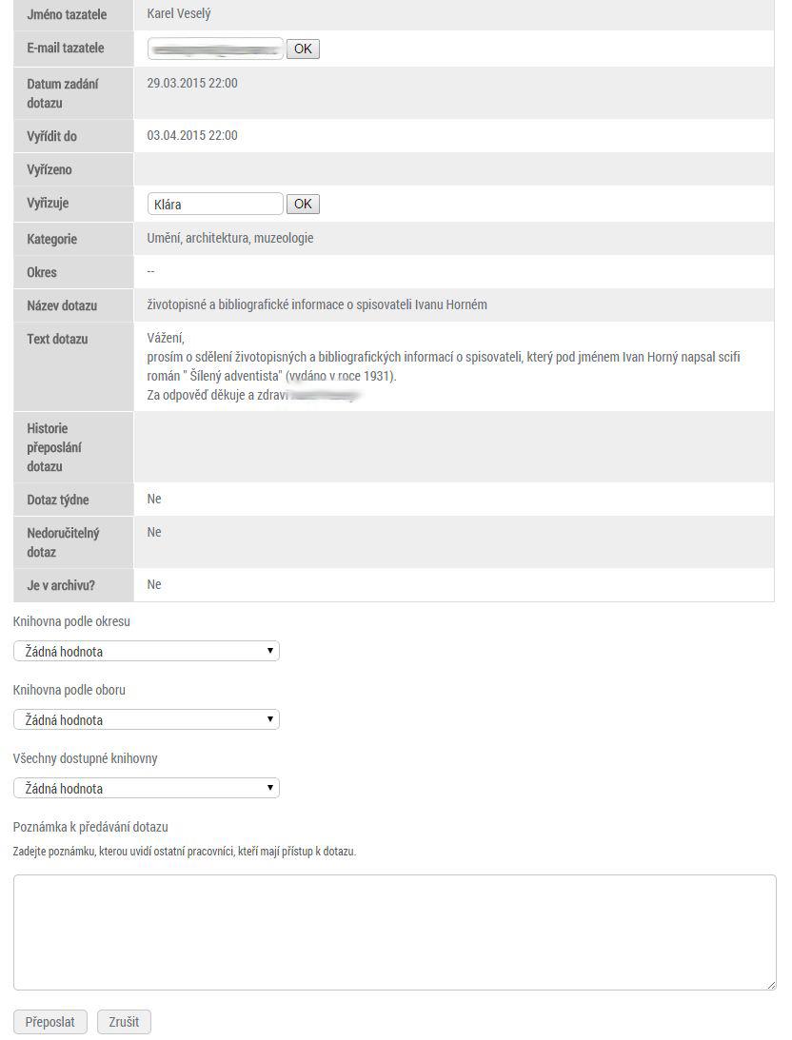This screenshot has height=1040, width=792.
Task: Click the name Karel Veselý
Action: (x=179, y=13)
